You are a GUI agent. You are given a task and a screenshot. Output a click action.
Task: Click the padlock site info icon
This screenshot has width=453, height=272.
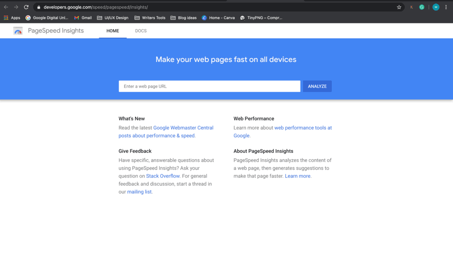pyautogui.click(x=39, y=7)
